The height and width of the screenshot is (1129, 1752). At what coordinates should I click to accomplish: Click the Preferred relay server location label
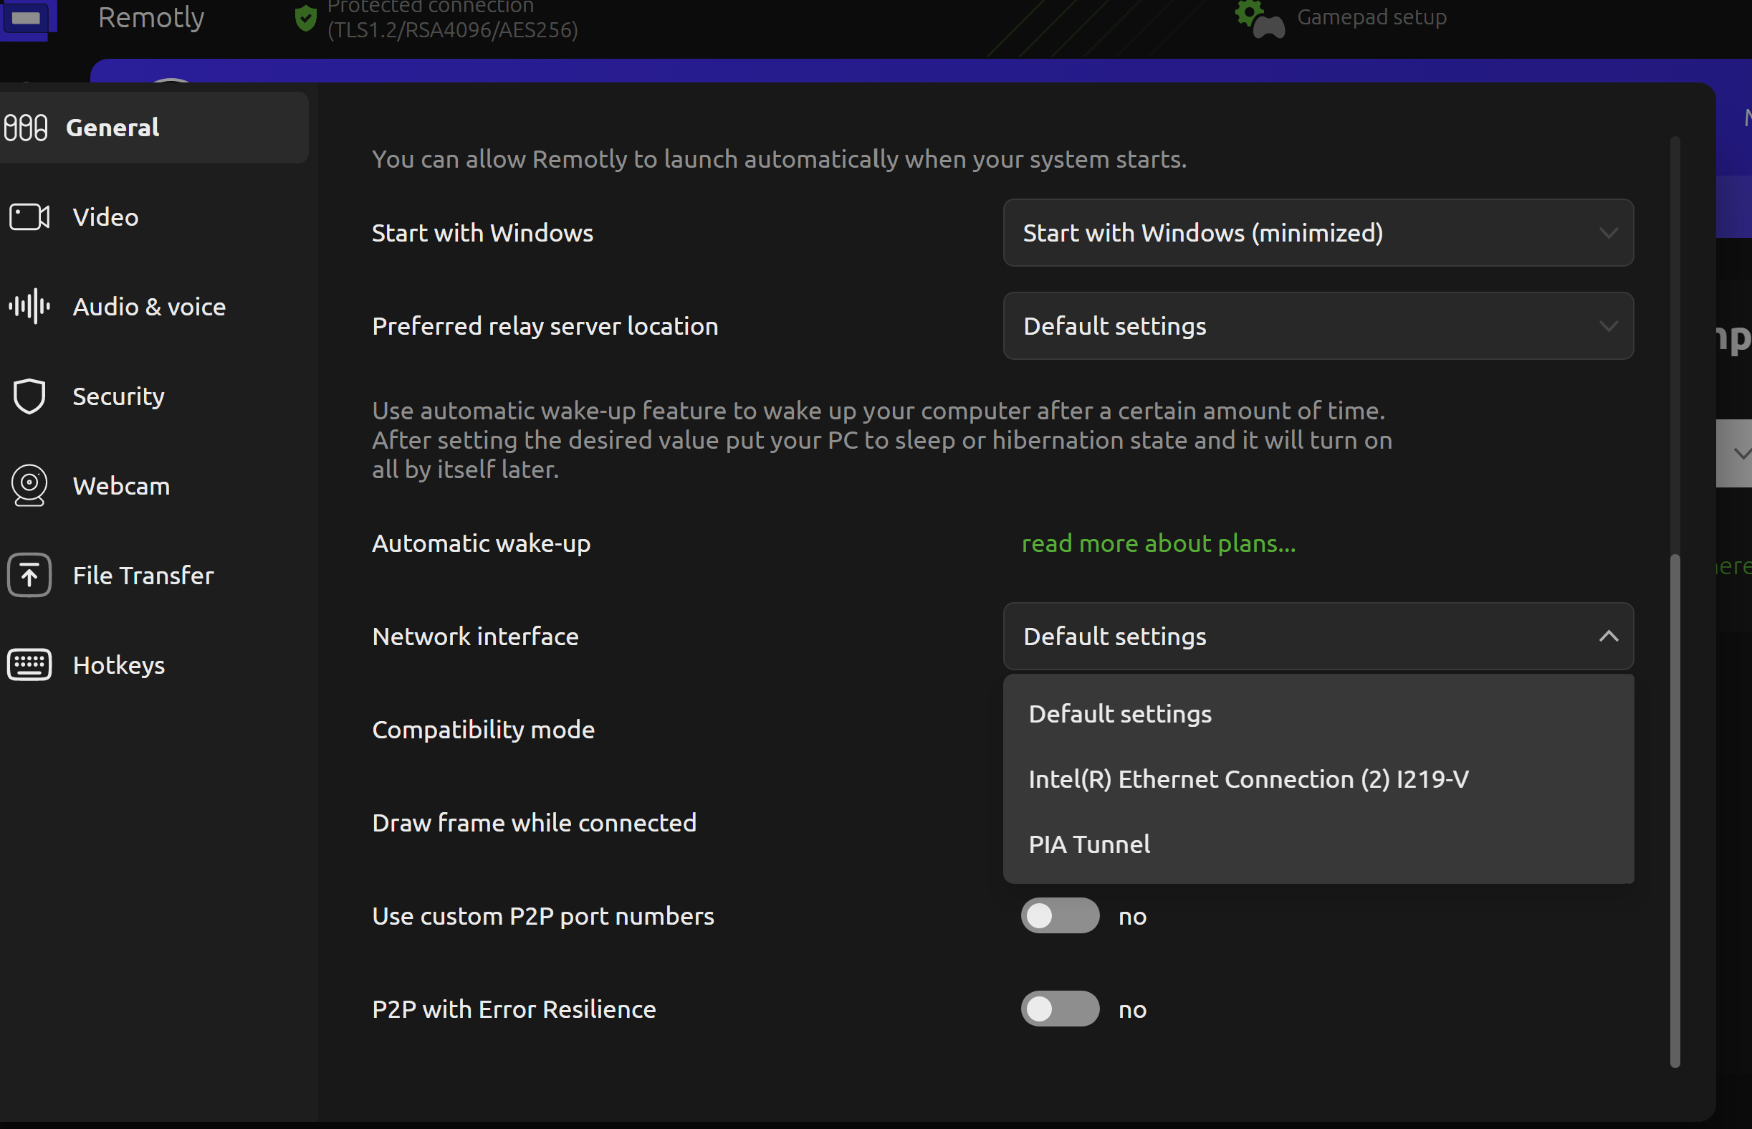click(545, 325)
